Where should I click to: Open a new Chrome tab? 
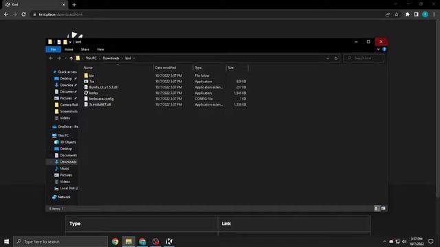(x=74, y=5)
